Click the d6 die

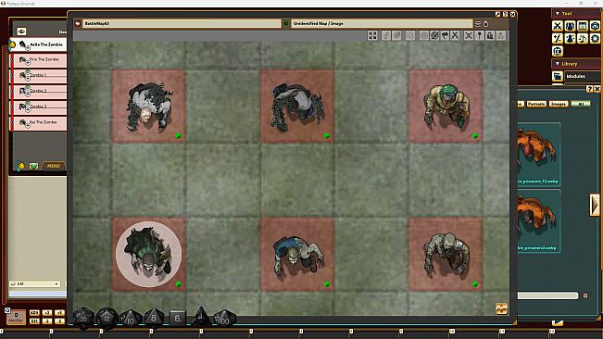(178, 319)
